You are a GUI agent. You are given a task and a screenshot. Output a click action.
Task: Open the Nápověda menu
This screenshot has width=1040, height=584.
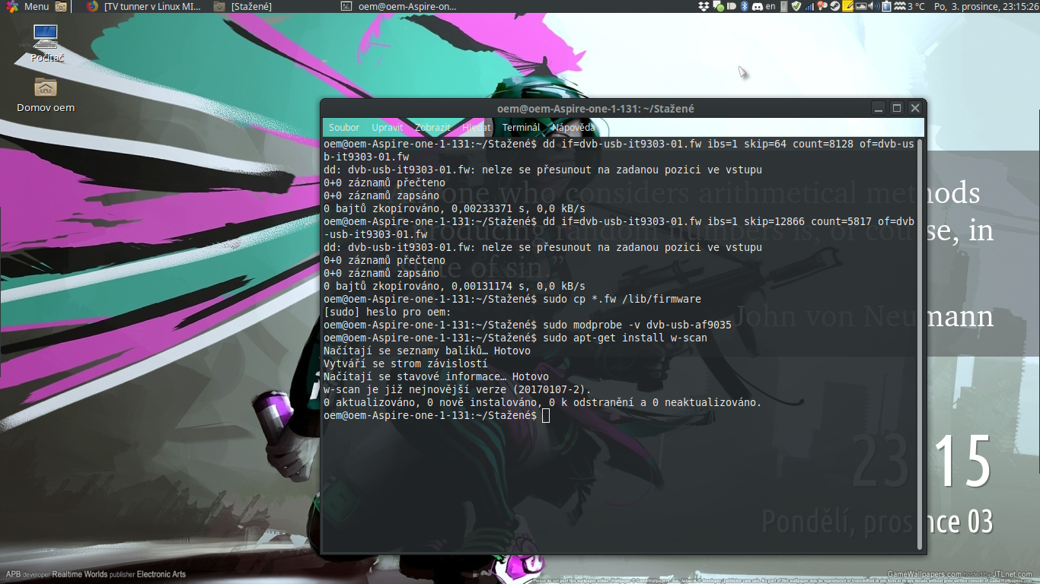point(573,128)
